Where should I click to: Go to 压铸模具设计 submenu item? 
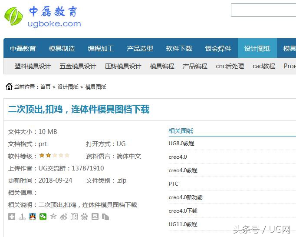tap(123, 66)
